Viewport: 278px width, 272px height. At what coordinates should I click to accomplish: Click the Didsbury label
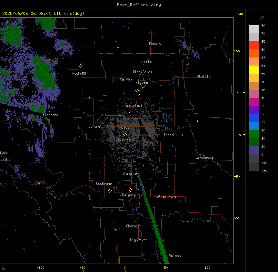[124, 139]
